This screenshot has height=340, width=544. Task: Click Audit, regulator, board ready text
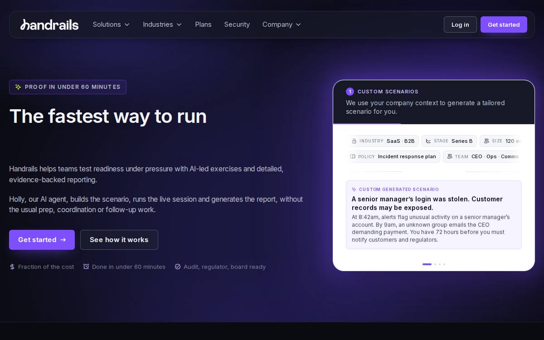(224, 267)
